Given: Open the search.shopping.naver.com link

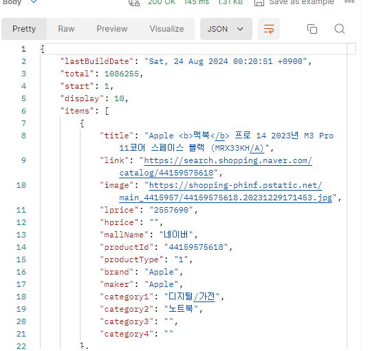Looking at the screenshot, I should 228,160.
